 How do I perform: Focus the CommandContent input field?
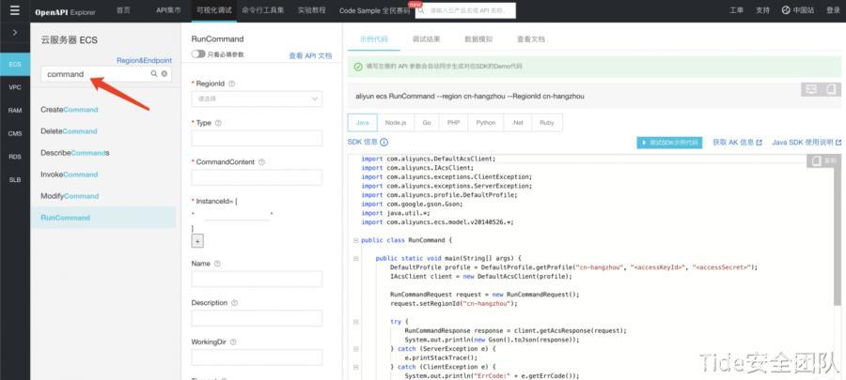tap(257, 177)
